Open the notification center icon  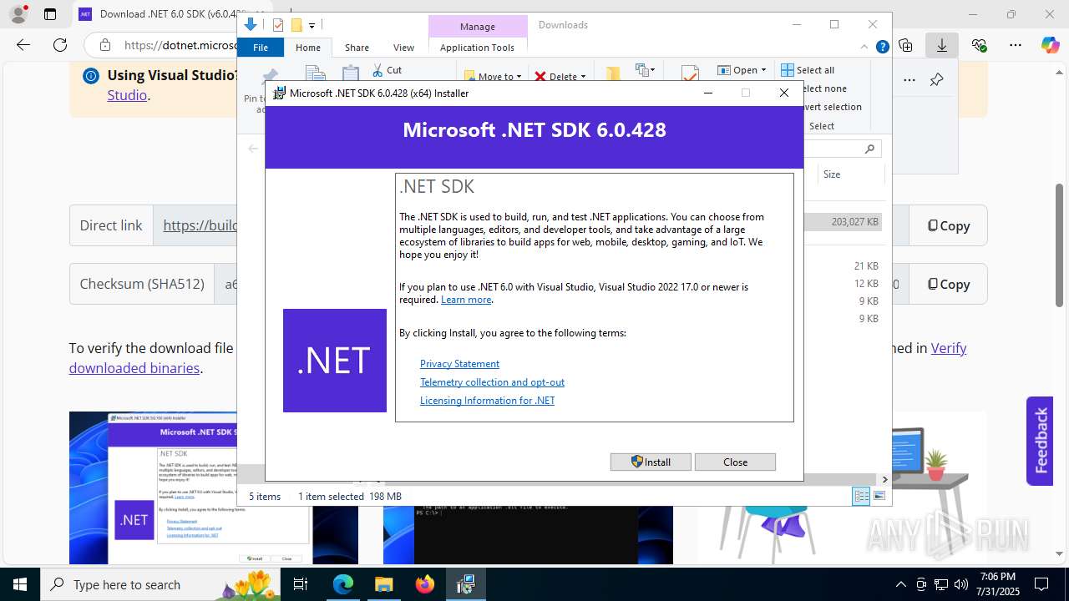point(1041,584)
